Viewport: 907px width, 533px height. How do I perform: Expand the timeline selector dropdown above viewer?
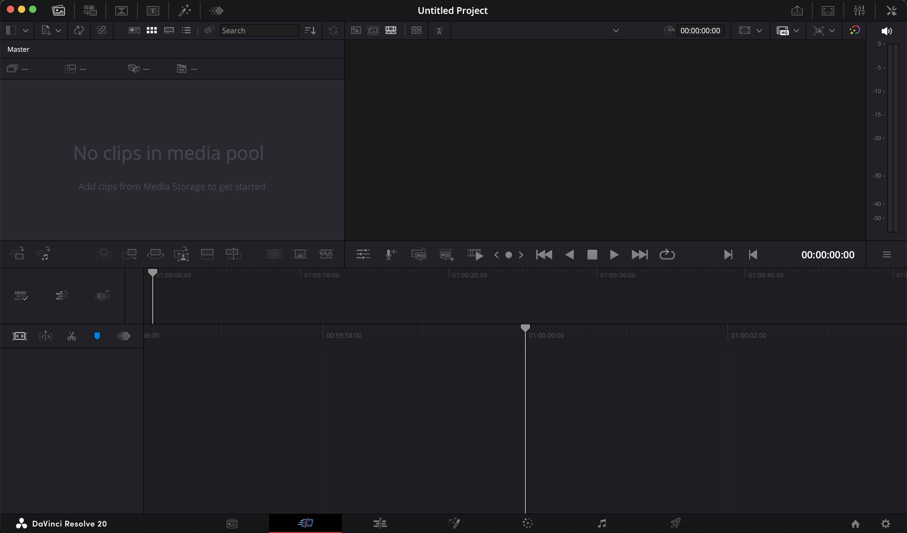pyautogui.click(x=616, y=30)
